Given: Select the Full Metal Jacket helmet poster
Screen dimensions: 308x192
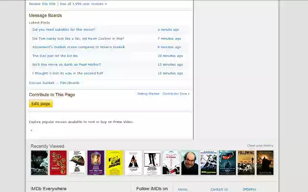Looking at the screenshot, I should 77,163.
